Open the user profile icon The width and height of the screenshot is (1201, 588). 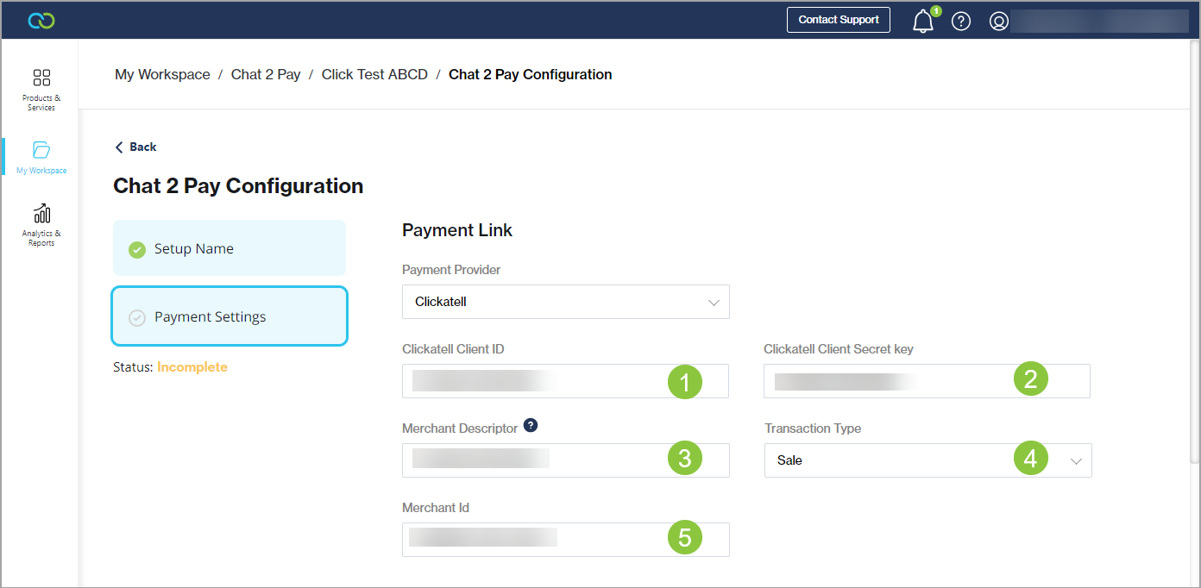[998, 22]
